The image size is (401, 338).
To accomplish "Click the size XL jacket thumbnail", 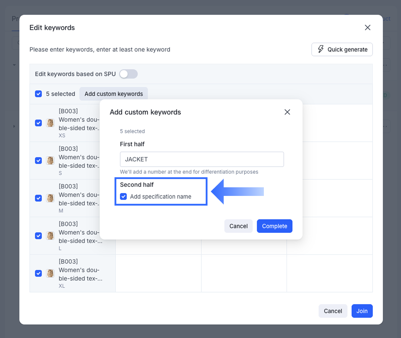I will coord(51,273).
